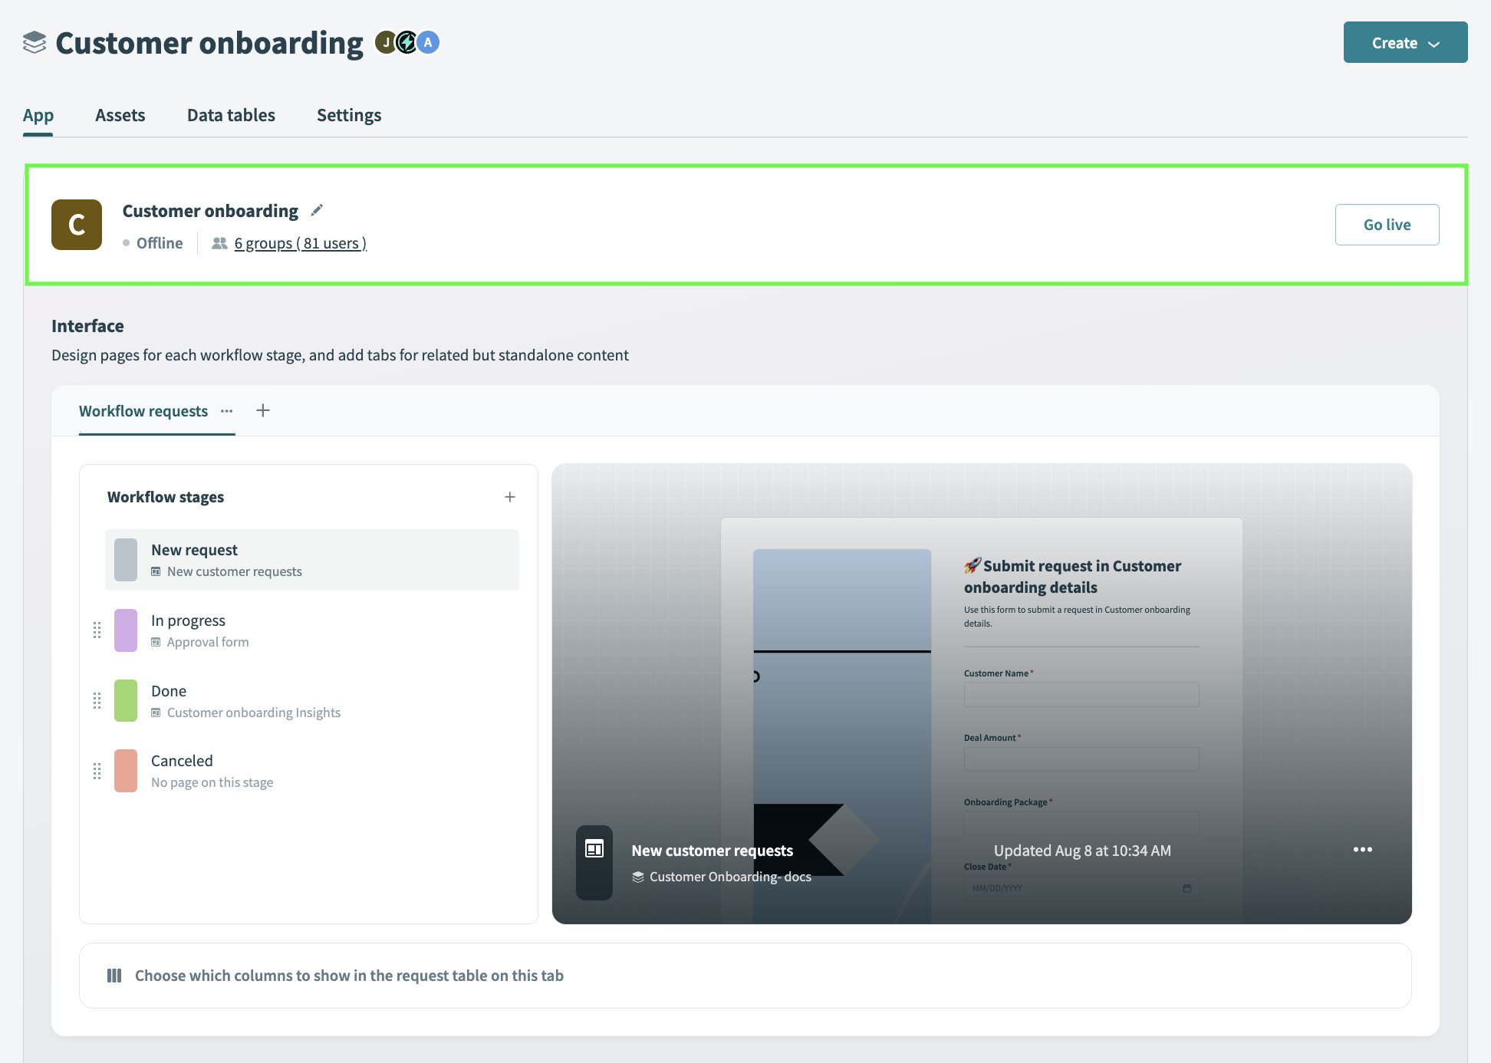Click the offline status indicator icon

[x=127, y=242]
